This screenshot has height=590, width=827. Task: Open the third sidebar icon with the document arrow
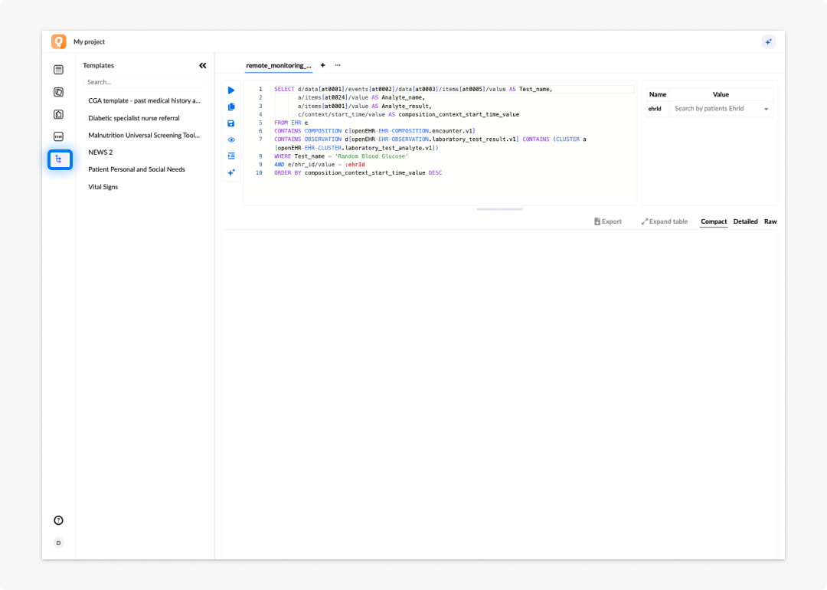coord(58,114)
